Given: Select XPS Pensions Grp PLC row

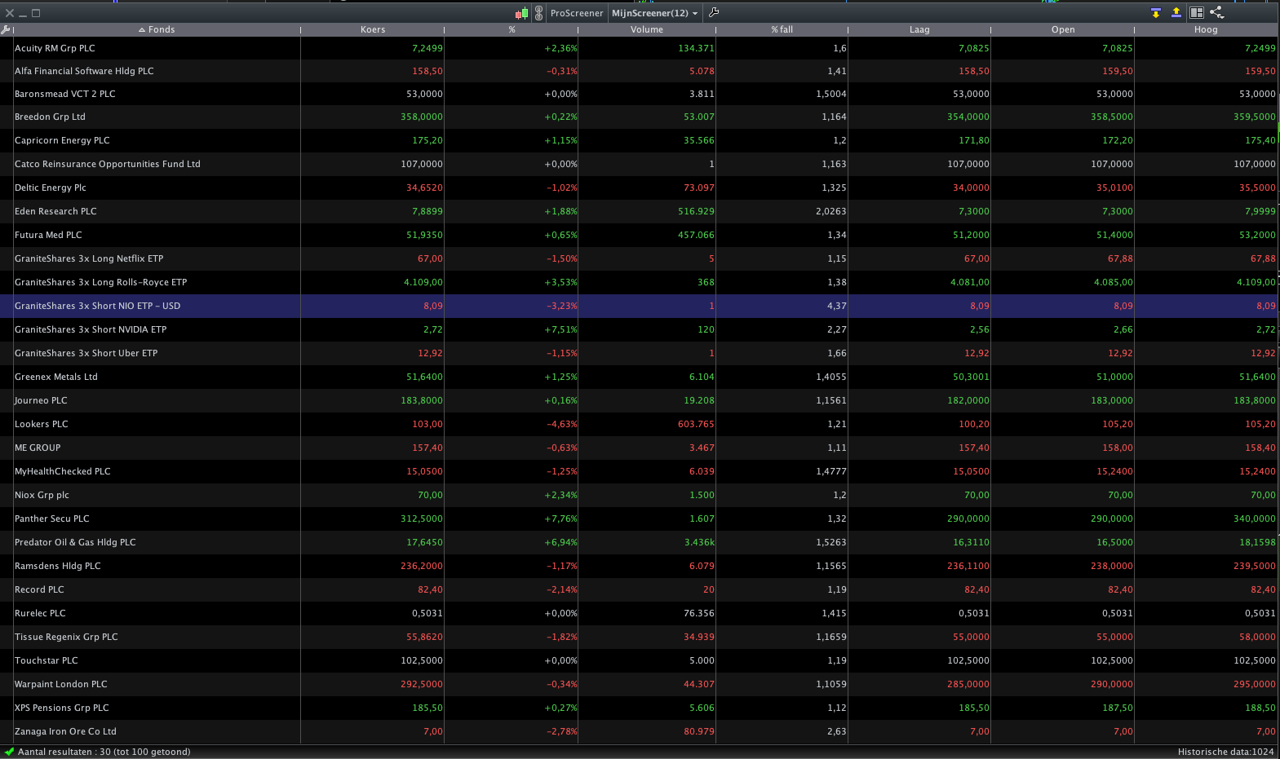Looking at the screenshot, I should tap(639, 708).
